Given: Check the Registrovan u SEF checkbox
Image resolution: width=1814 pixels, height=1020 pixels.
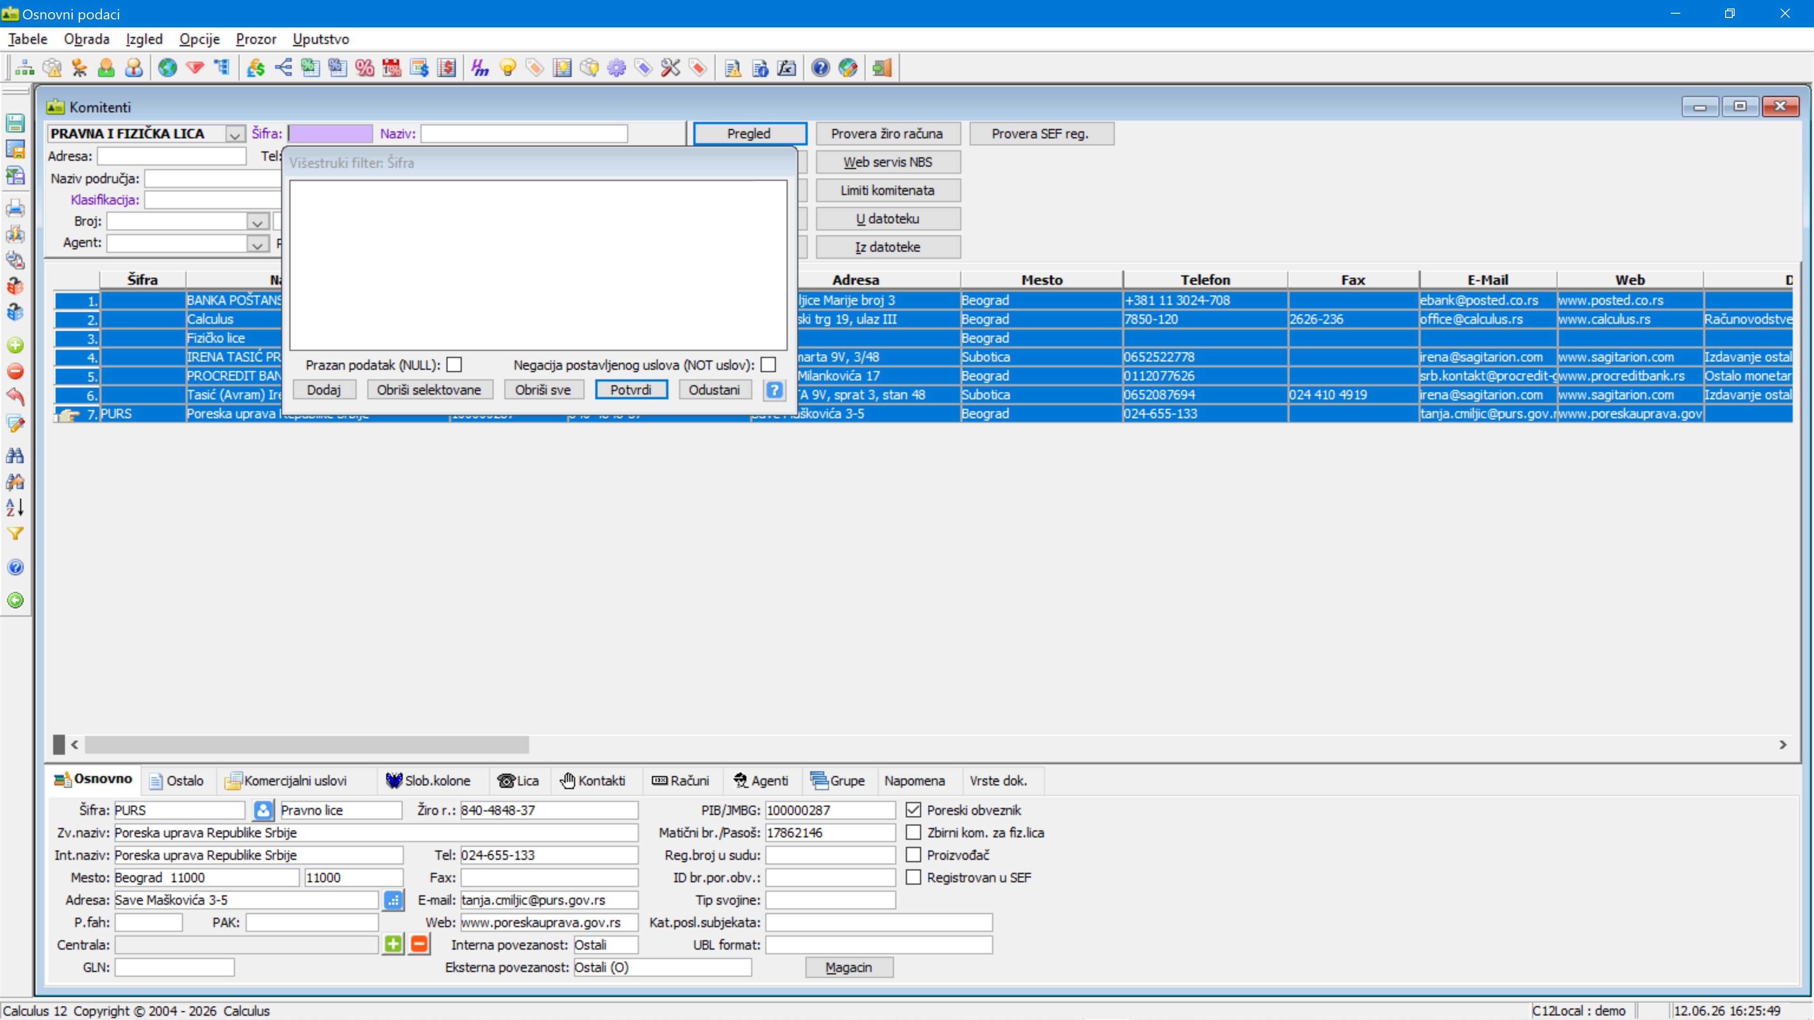Looking at the screenshot, I should (x=913, y=877).
